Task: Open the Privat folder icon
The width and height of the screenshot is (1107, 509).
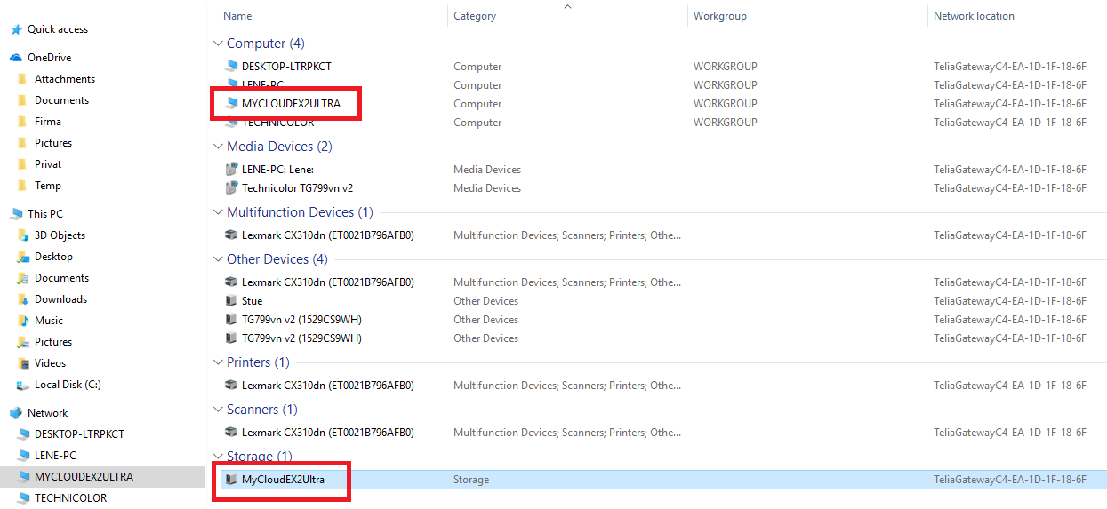Action: [x=22, y=164]
